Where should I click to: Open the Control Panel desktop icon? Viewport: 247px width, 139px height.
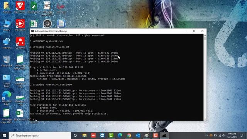click(x=7, y=81)
